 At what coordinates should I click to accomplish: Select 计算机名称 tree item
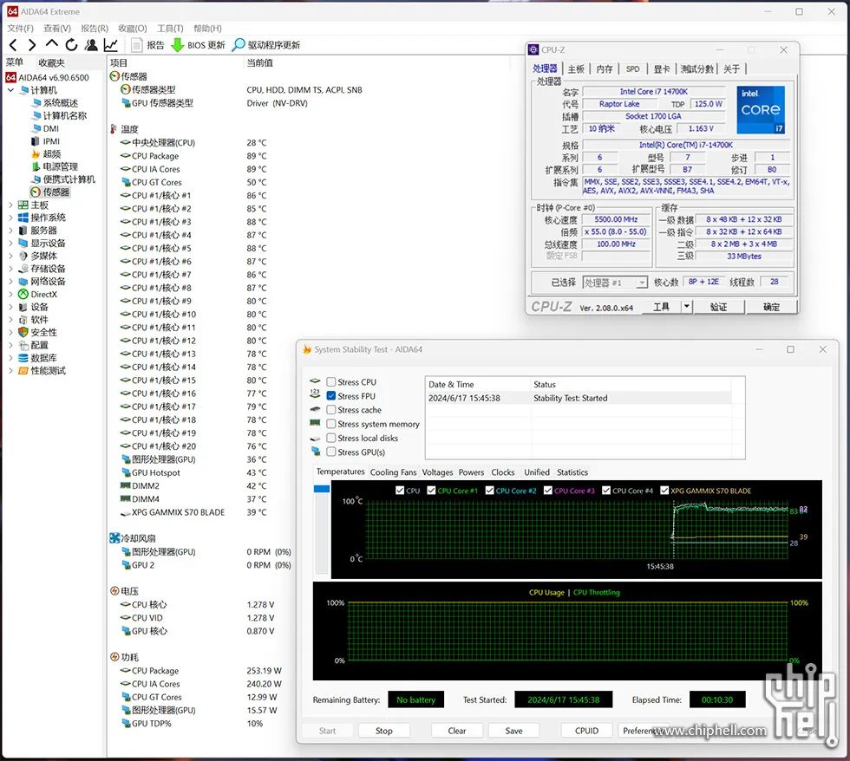[64, 115]
